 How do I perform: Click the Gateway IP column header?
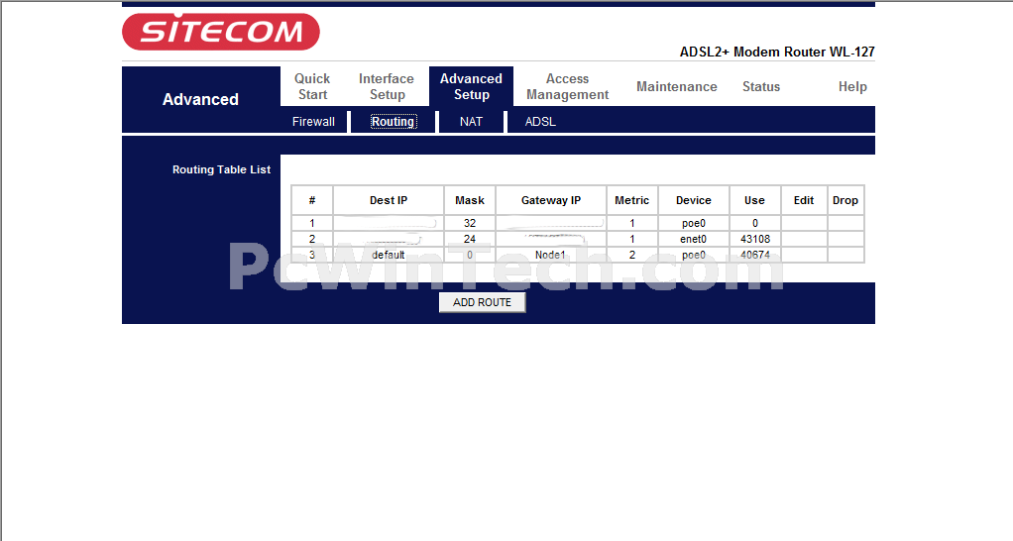pyautogui.click(x=551, y=200)
